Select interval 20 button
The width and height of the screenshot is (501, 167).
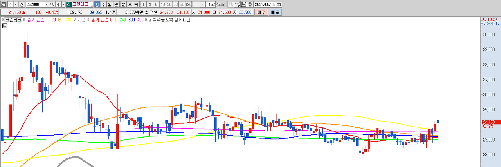click(x=169, y=4)
